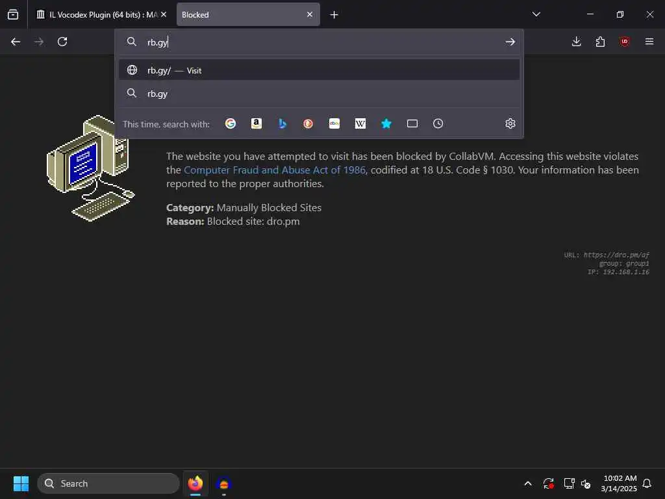Search in bookmarks with star icon
665x499 pixels.
coord(386,123)
